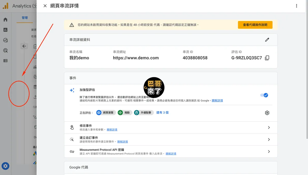This screenshot has height=175, width=308.
Task: Click the Analytics logo
Action: coord(5,6)
